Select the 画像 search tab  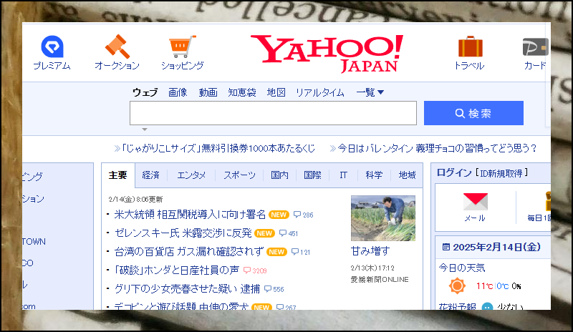(178, 92)
